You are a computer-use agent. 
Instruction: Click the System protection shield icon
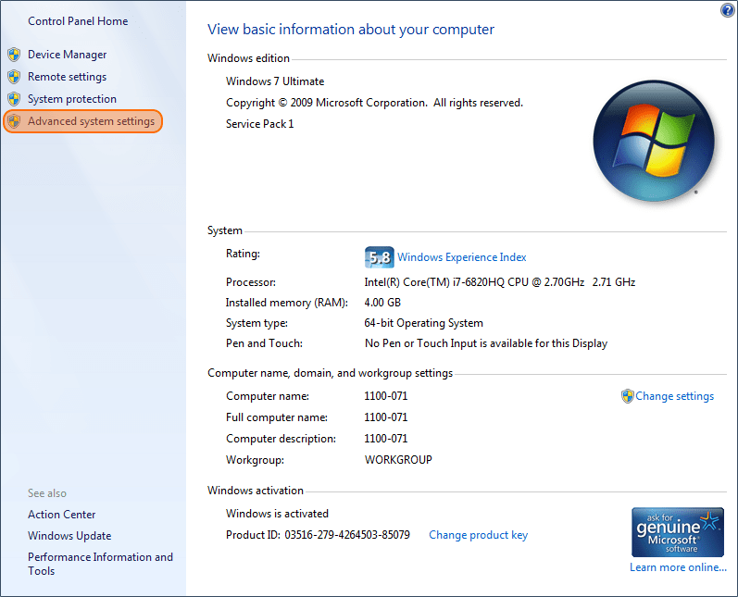coord(14,99)
